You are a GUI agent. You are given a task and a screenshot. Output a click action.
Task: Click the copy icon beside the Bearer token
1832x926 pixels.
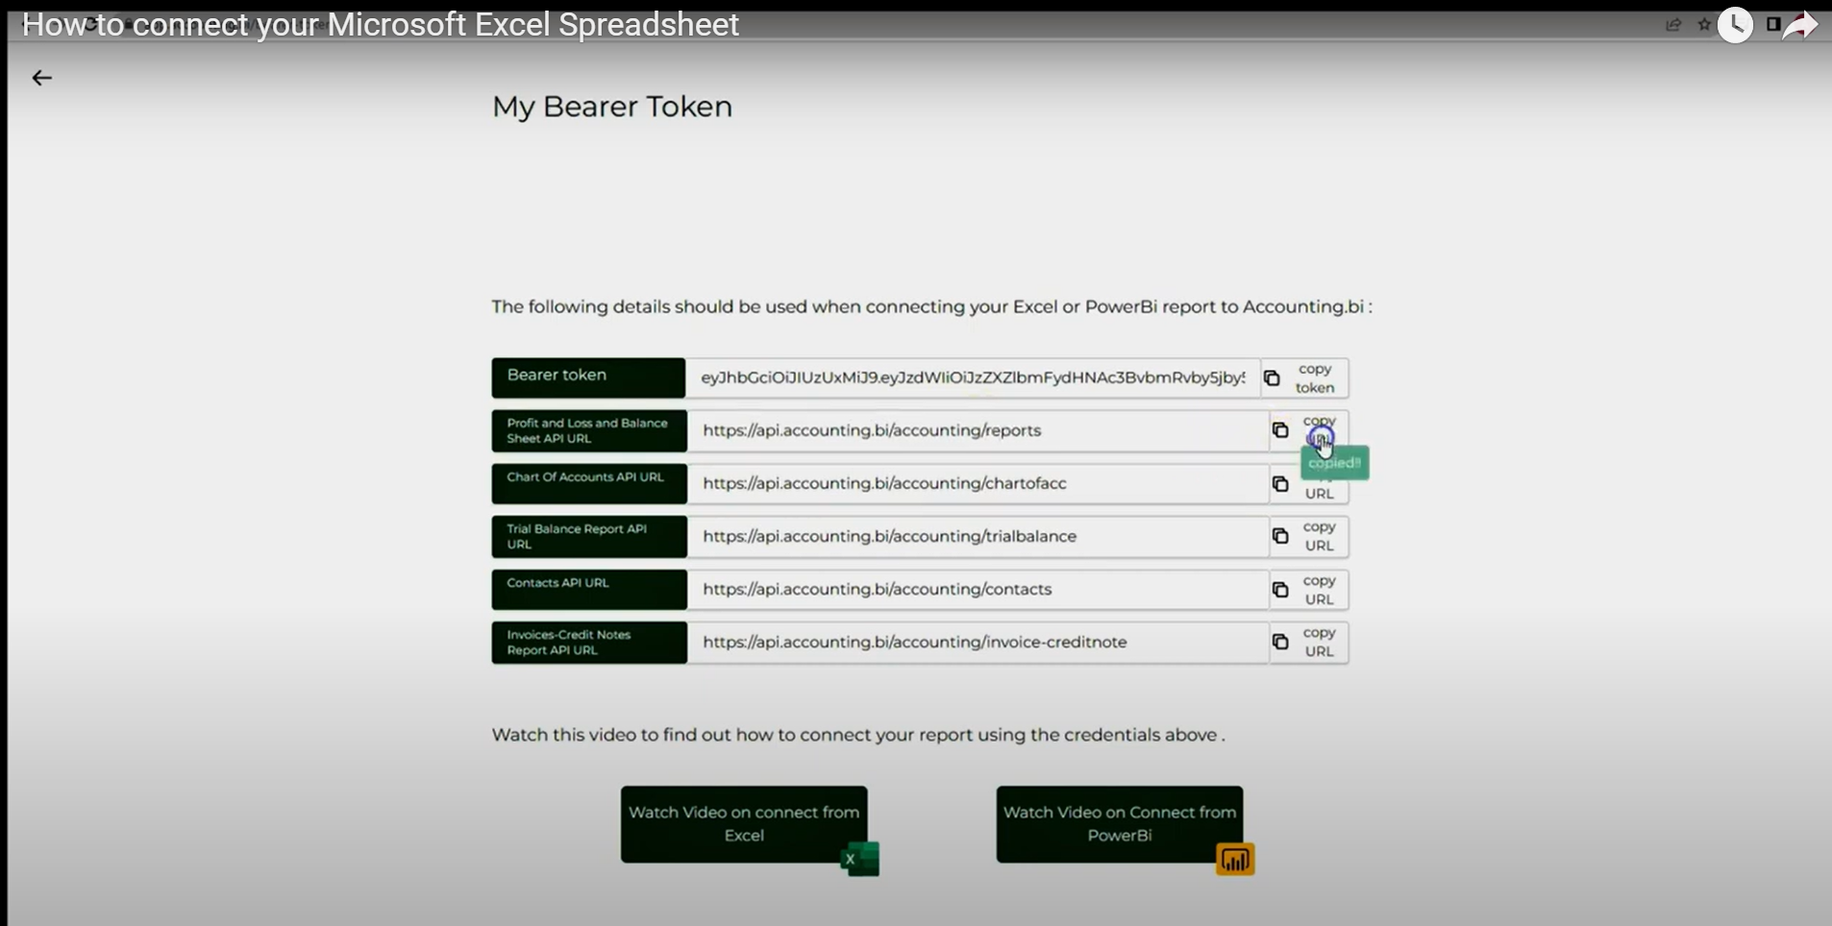pos(1274,378)
